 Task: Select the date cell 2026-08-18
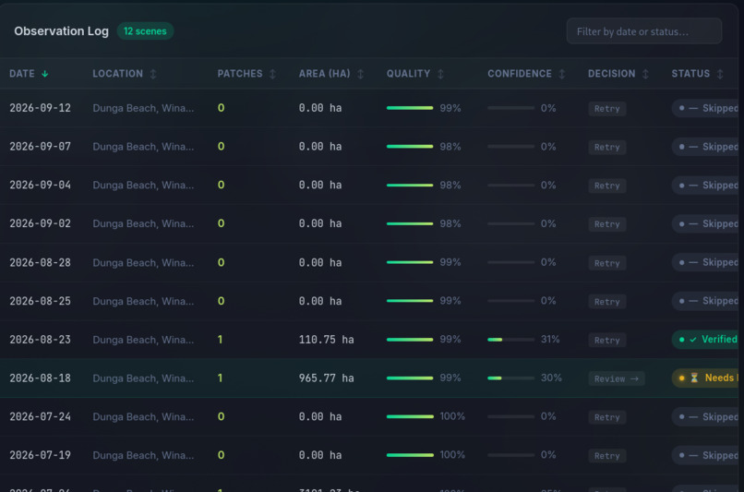pyautogui.click(x=41, y=378)
